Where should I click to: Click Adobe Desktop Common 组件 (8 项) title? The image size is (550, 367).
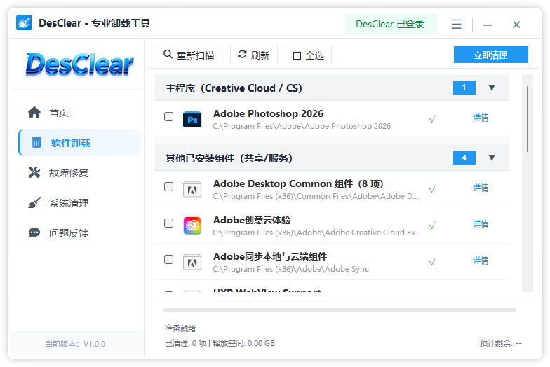point(298,183)
